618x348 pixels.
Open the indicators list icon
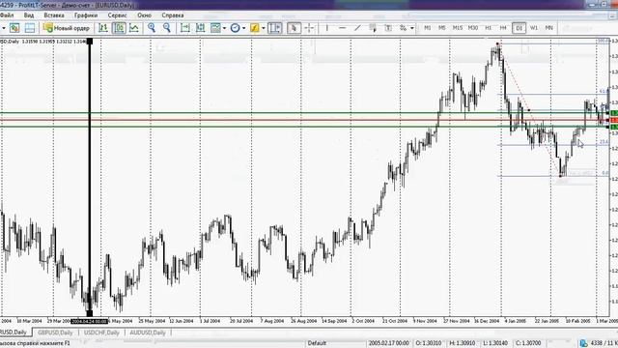[x=215, y=28]
